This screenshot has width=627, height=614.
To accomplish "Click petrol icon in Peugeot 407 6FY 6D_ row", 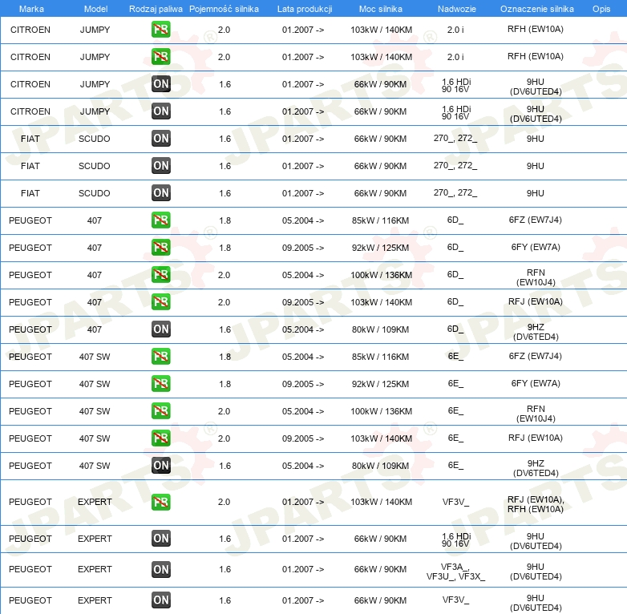I will click(x=160, y=248).
